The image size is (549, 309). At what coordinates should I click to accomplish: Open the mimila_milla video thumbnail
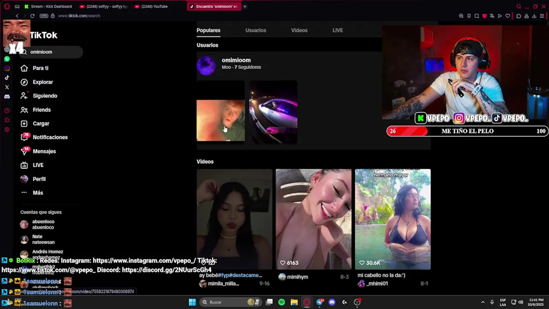(234, 219)
